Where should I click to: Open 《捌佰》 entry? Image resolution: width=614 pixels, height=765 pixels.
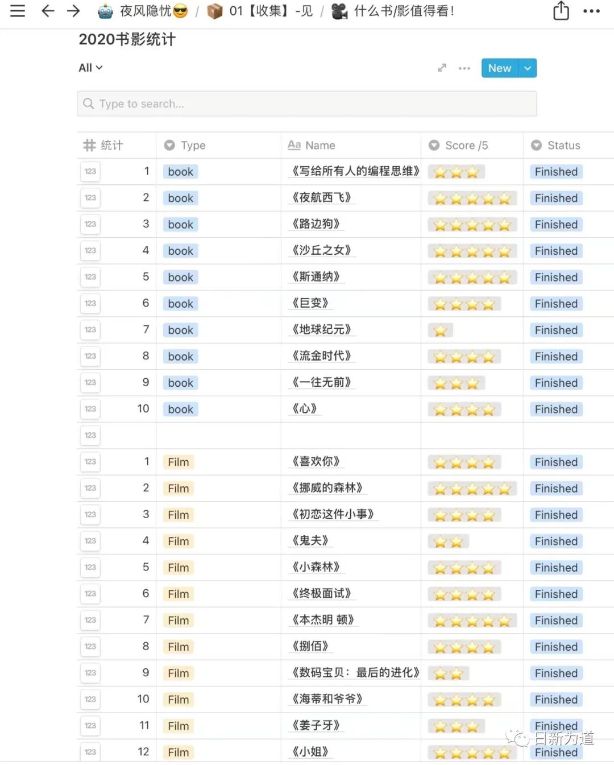[x=310, y=646]
